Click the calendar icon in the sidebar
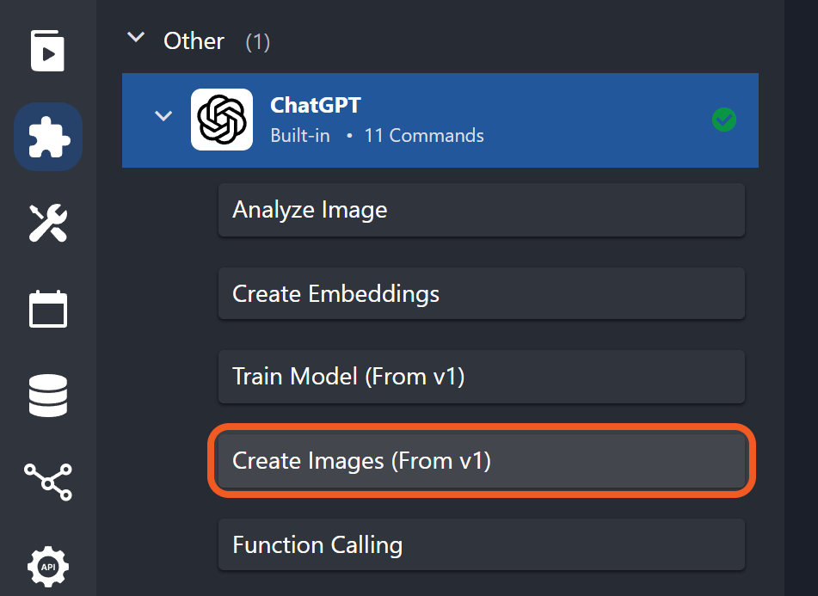The image size is (818, 596). point(48,309)
